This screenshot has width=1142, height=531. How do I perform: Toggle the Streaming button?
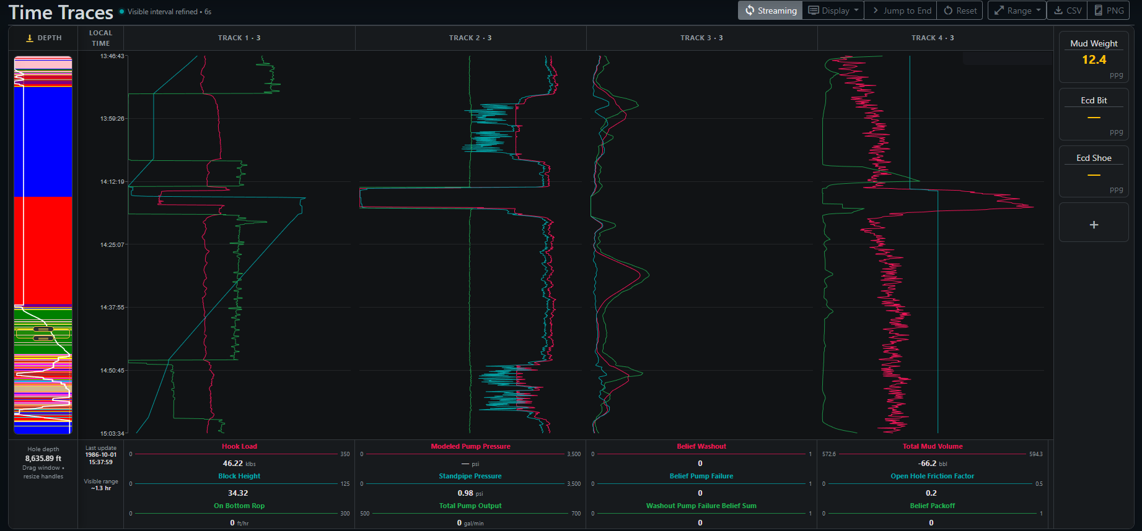tap(770, 11)
